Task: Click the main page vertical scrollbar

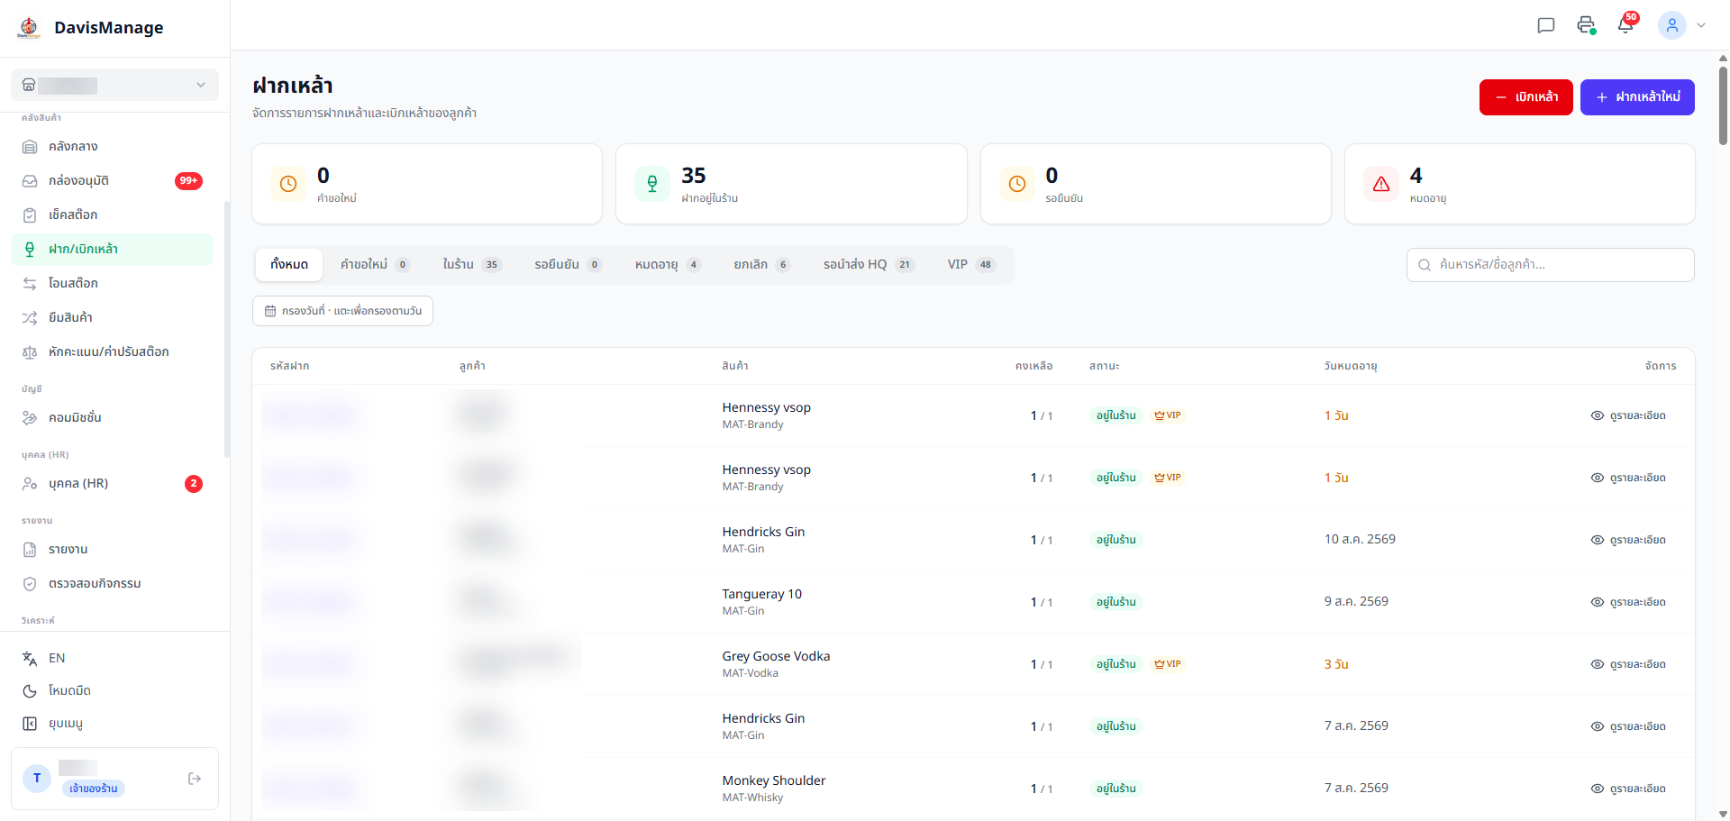Action: [x=1723, y=106]
